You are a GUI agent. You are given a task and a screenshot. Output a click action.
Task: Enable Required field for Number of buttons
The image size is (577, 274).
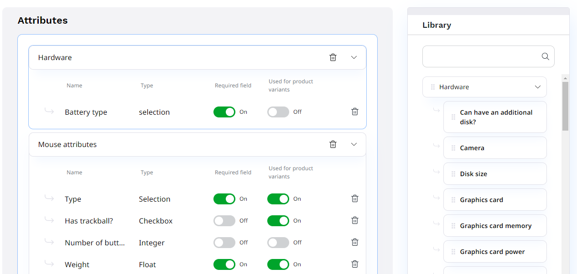tap(224, 243)
